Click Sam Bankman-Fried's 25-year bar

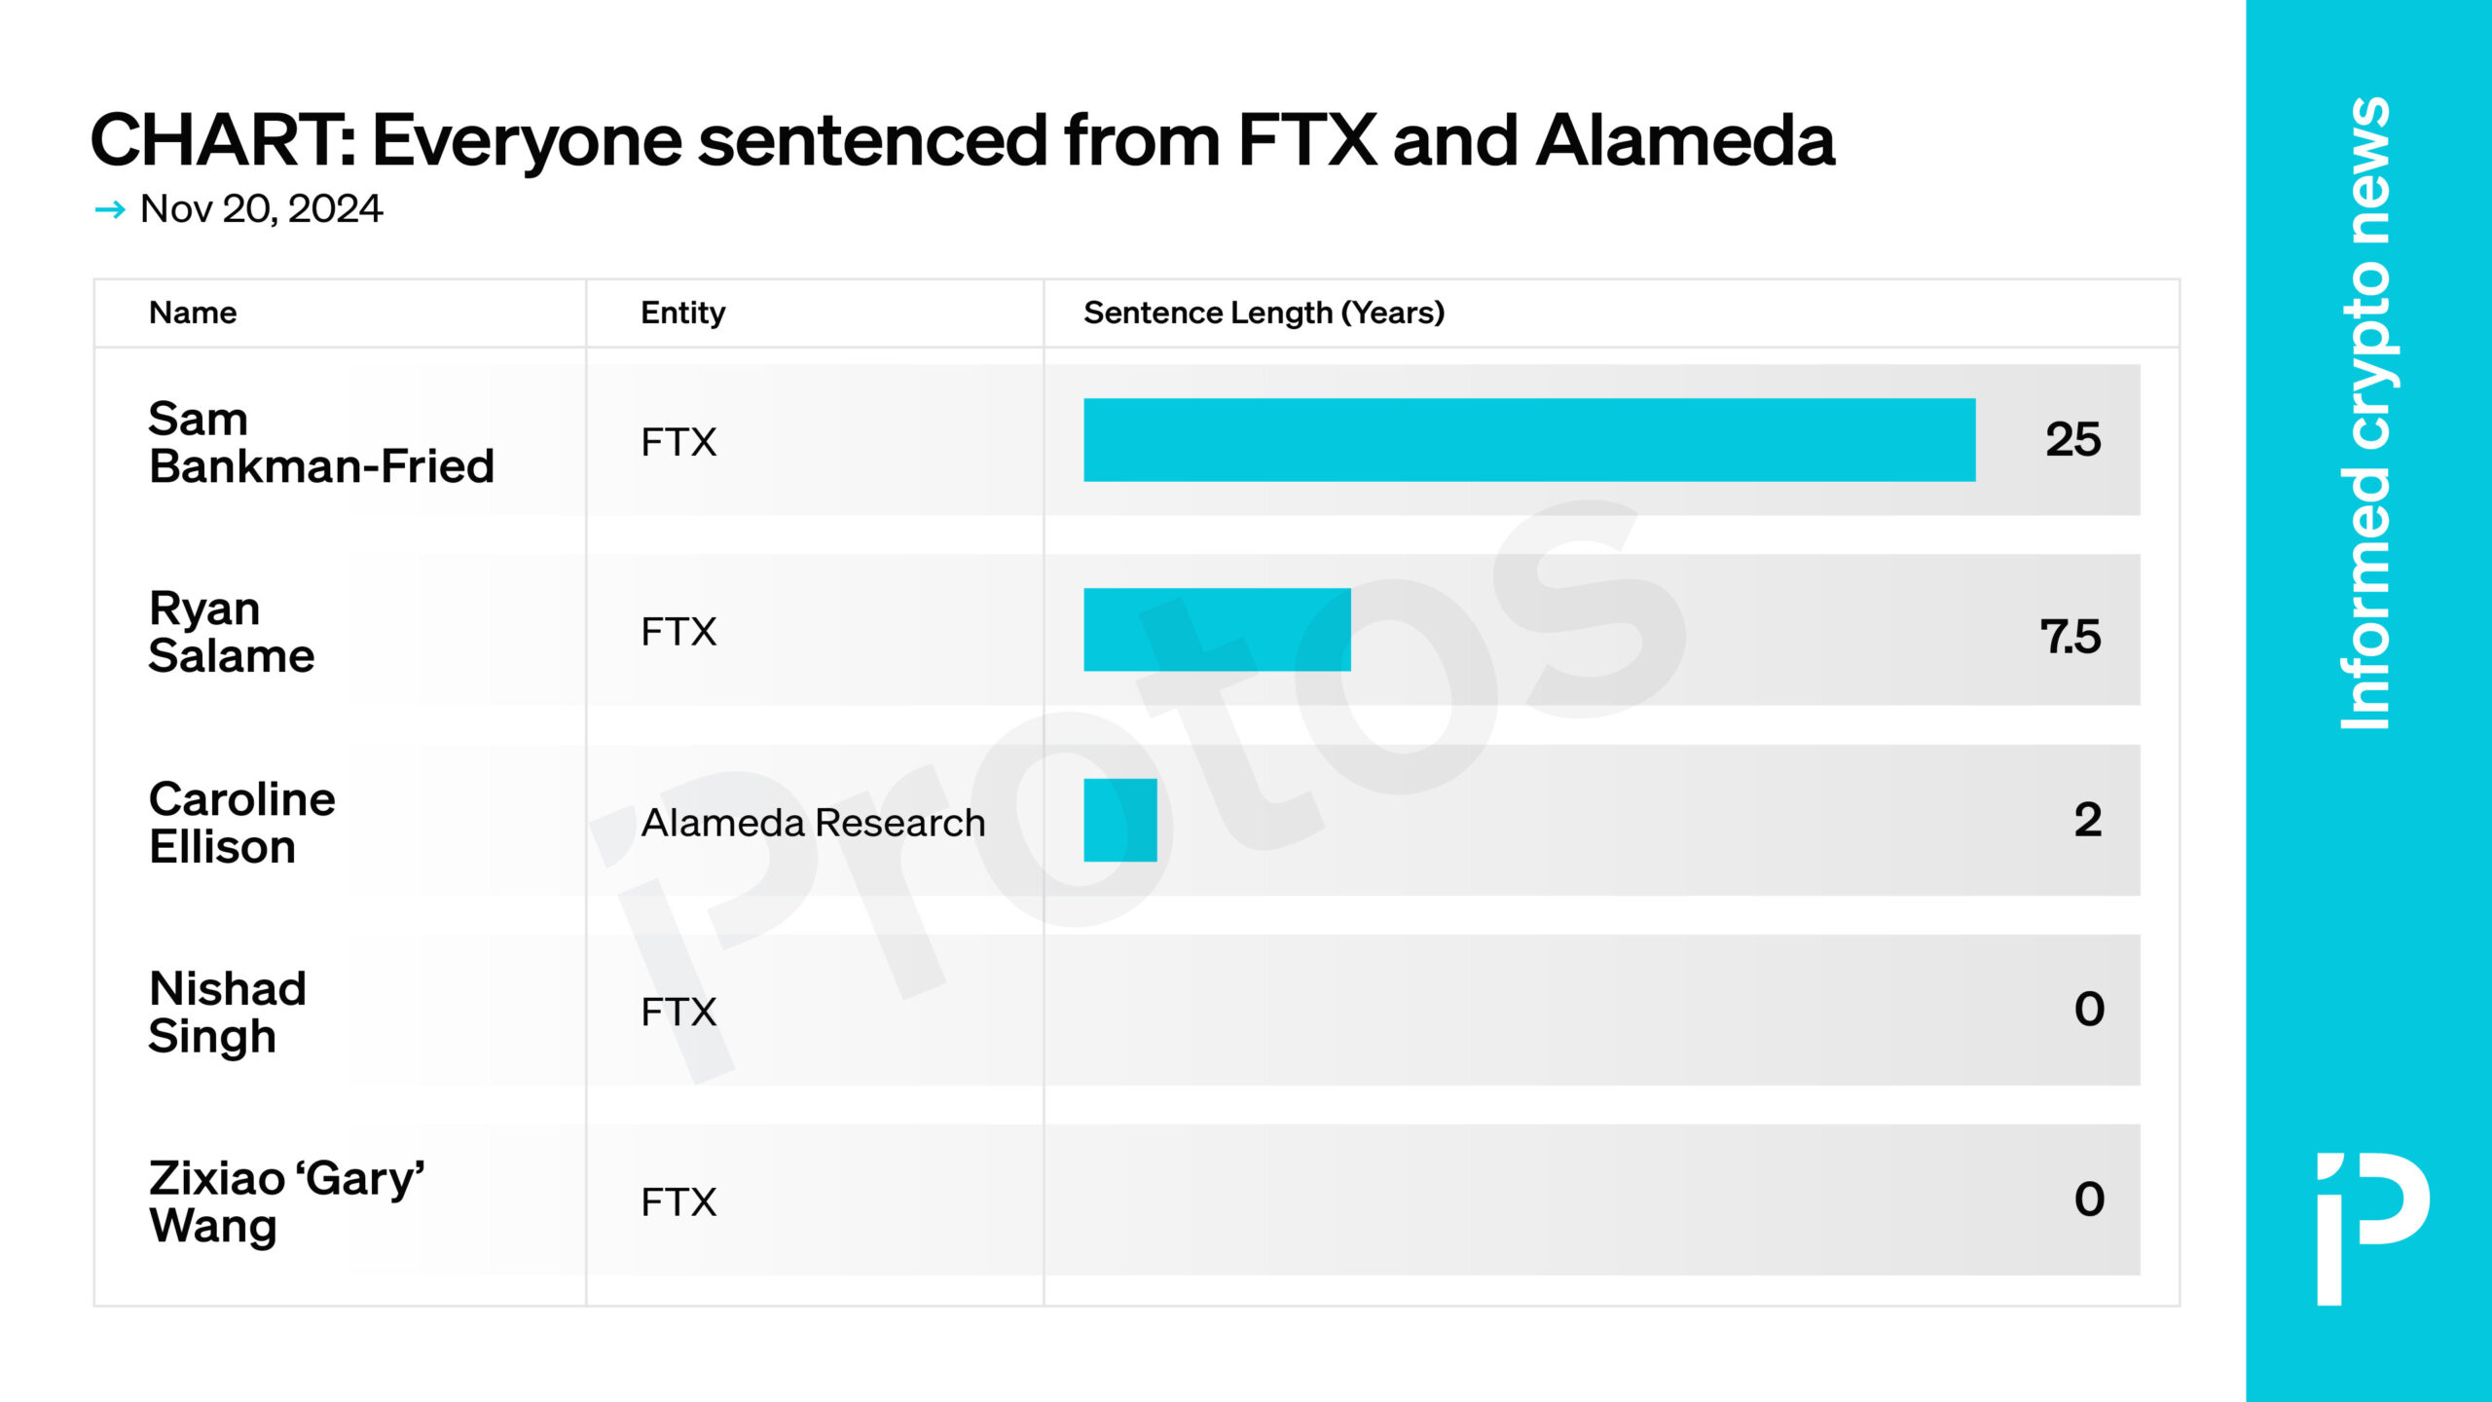pyautogui.click(x=1529, y=440)
